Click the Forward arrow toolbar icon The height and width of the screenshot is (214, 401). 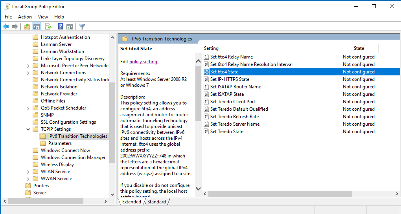click(15, 27)
